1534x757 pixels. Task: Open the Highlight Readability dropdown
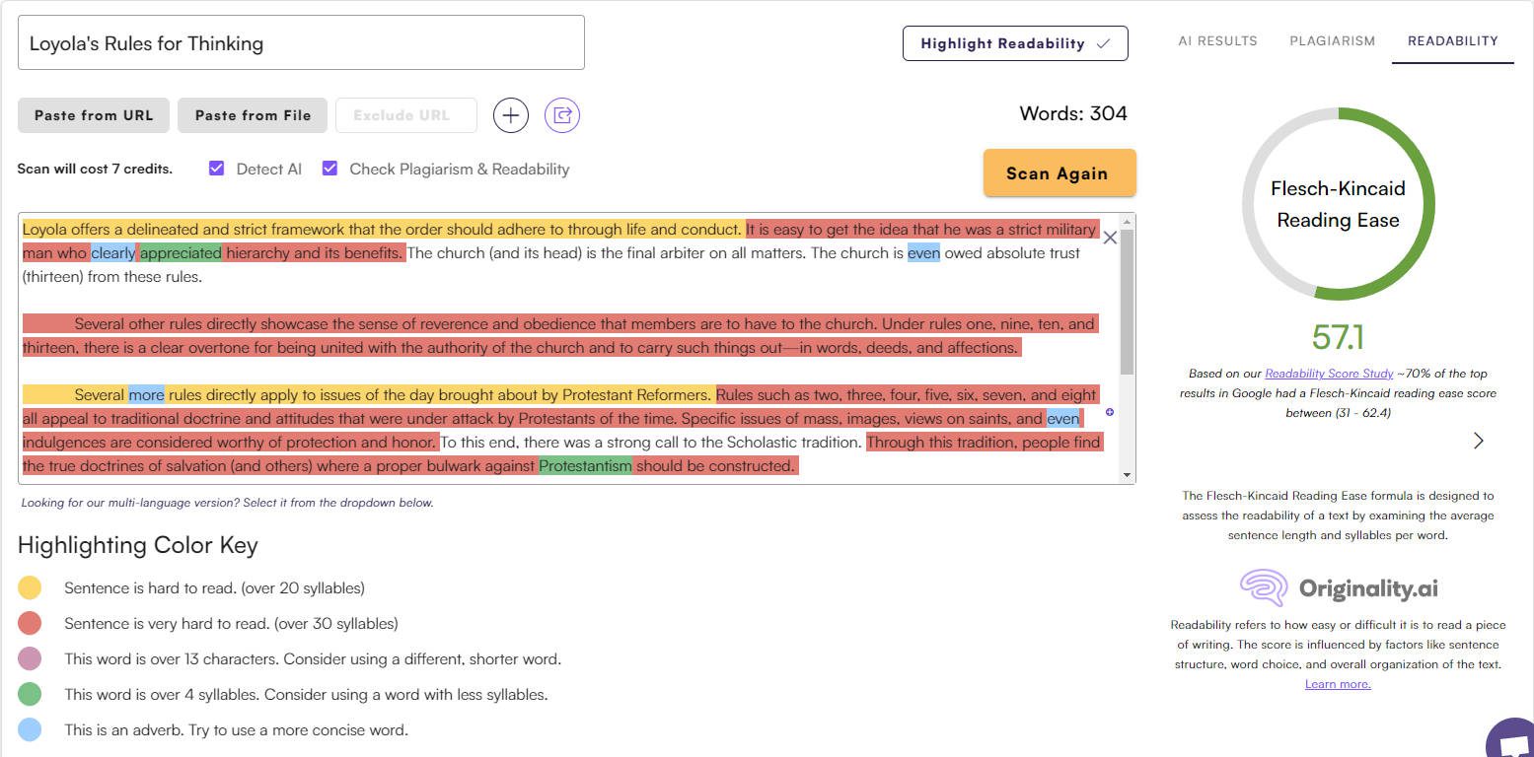(1014, 43)
